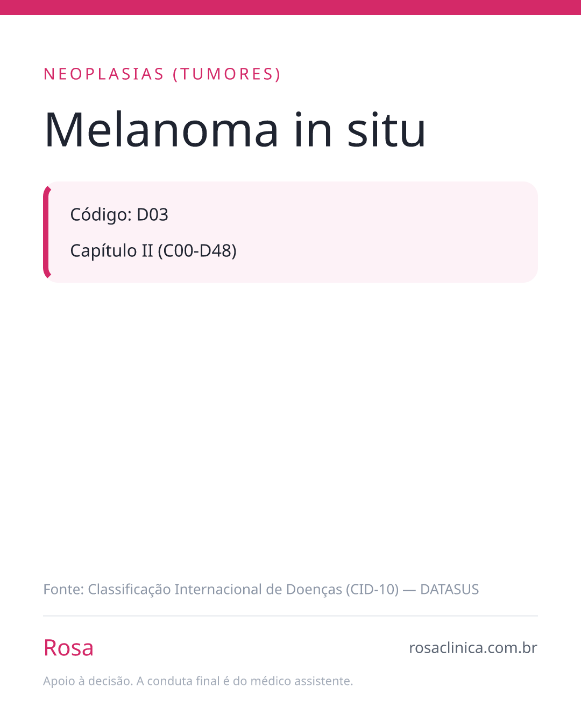Viewport: 581px width, 727px height.
Task: Click the top magenta header bar
Action: click(290, 8)
